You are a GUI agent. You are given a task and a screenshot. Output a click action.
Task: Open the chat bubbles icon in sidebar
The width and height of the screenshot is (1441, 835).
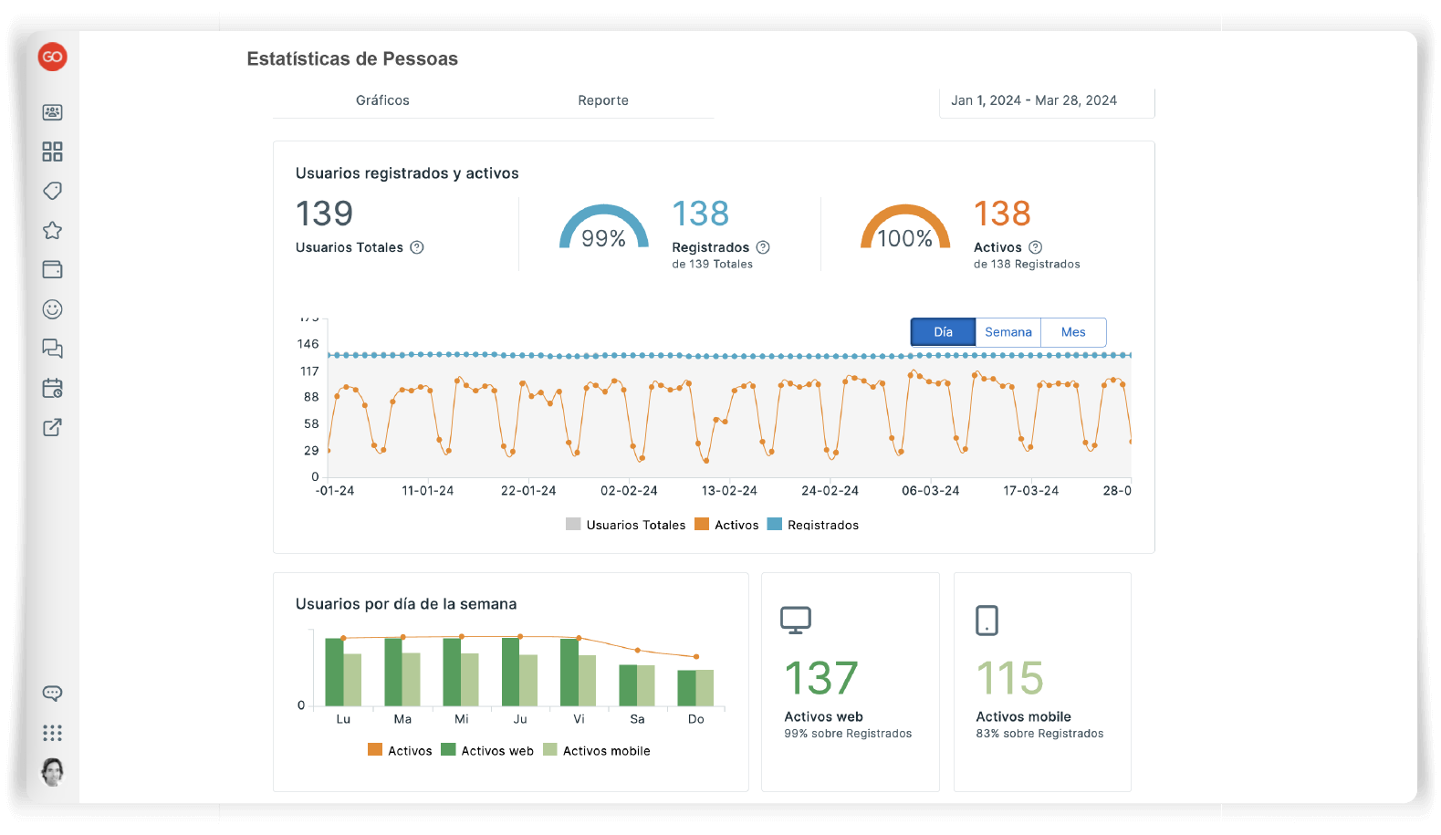coord(52,349)
